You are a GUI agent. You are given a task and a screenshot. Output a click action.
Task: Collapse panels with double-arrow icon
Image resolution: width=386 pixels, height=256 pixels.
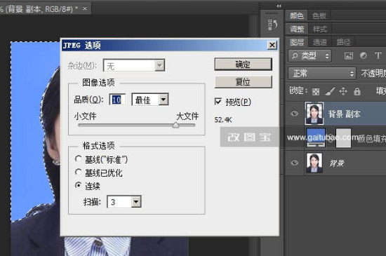point(279,6)
